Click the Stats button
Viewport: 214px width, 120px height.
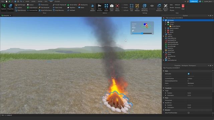(171, 5)
